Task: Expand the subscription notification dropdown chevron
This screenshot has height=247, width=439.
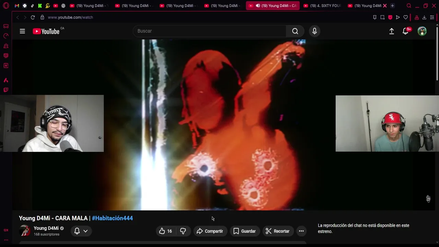Action: pyautogui.click(x=85, y=231)
